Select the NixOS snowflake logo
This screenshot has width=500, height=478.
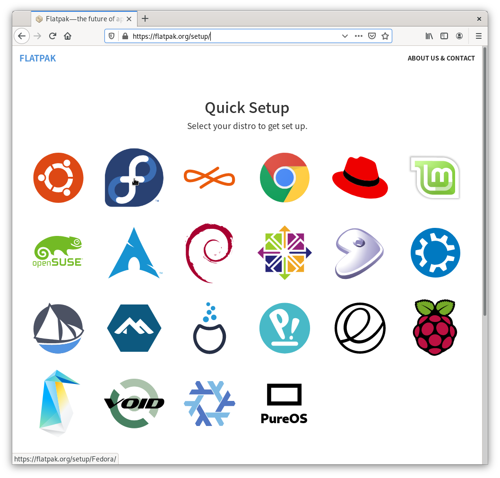click(209, 403)
